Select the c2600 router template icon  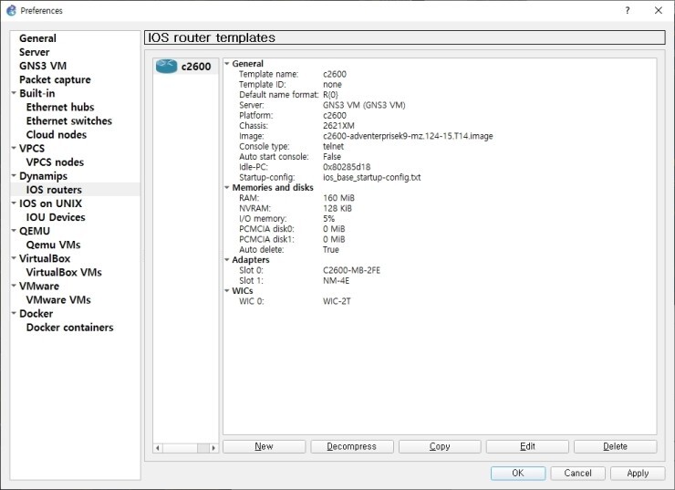(x=166, y=67)
